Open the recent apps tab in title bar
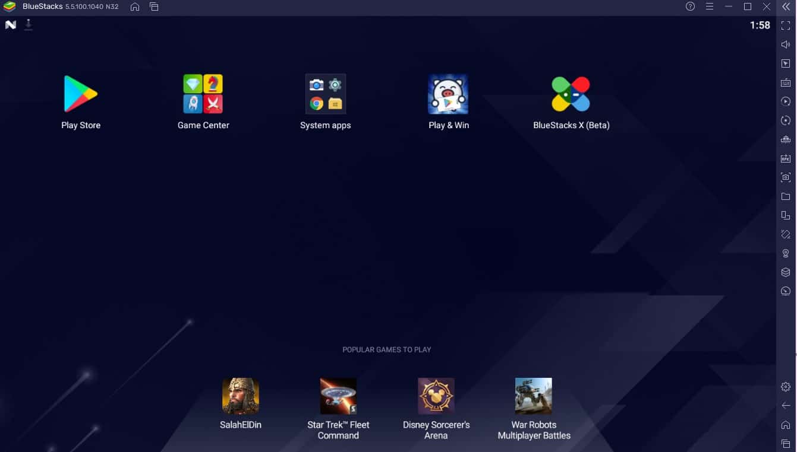This screenshot has height=452, width=797. [154, 7]
